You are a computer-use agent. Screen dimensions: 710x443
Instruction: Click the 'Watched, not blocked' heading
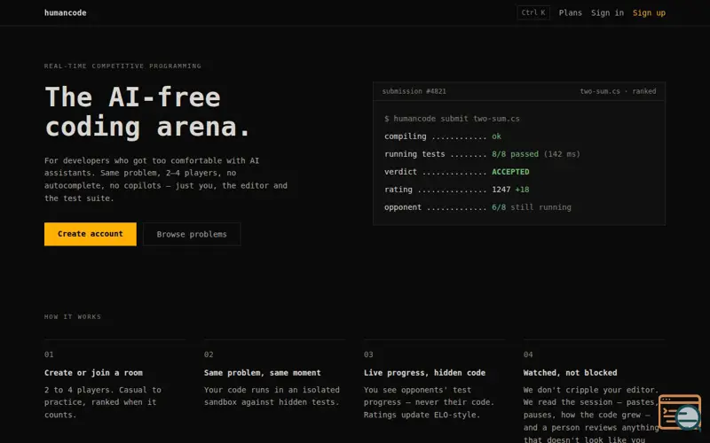pos(570,373)
